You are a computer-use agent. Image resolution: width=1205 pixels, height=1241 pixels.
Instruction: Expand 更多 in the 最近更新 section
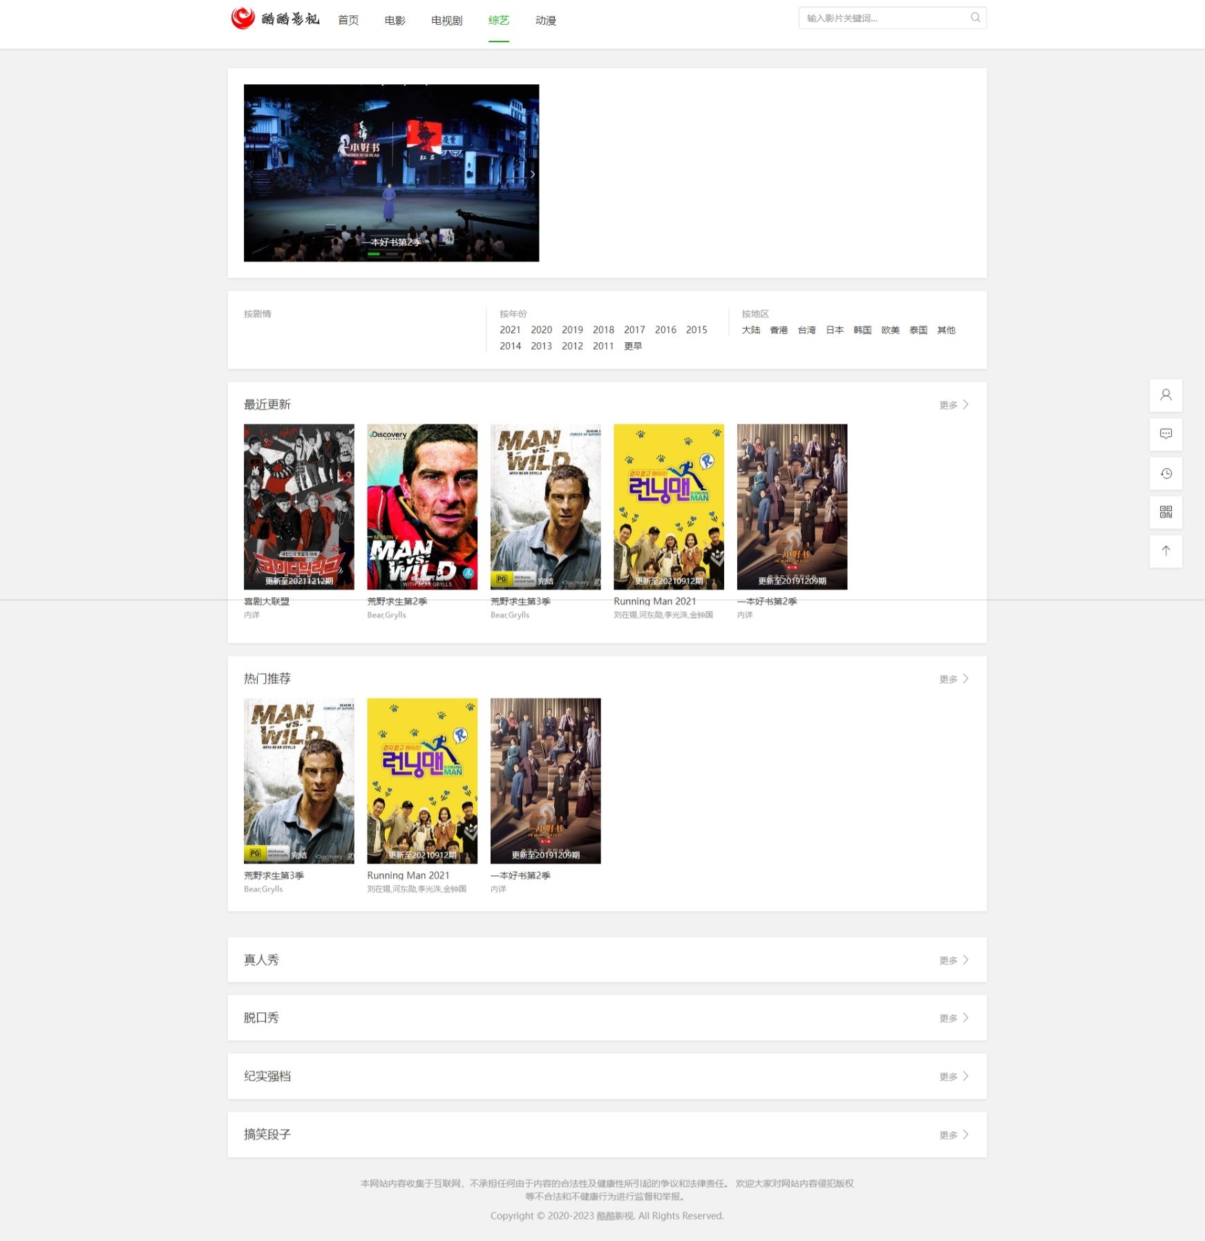[x=953, y=405]
